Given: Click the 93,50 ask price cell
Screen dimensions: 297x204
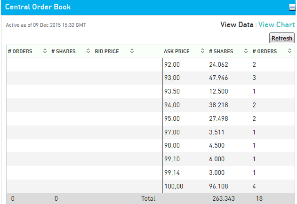Looking at the screenshot, I should tap(172, 92).
